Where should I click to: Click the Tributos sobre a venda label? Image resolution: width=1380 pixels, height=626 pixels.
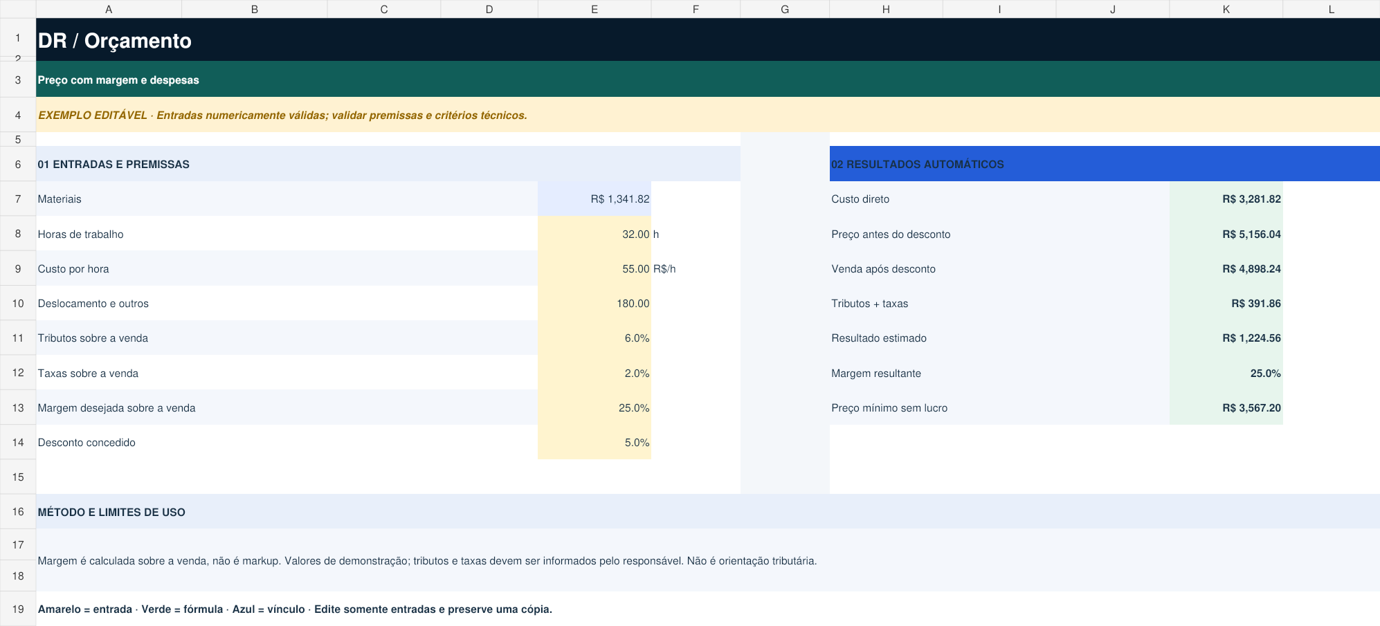tap(287, 338)
